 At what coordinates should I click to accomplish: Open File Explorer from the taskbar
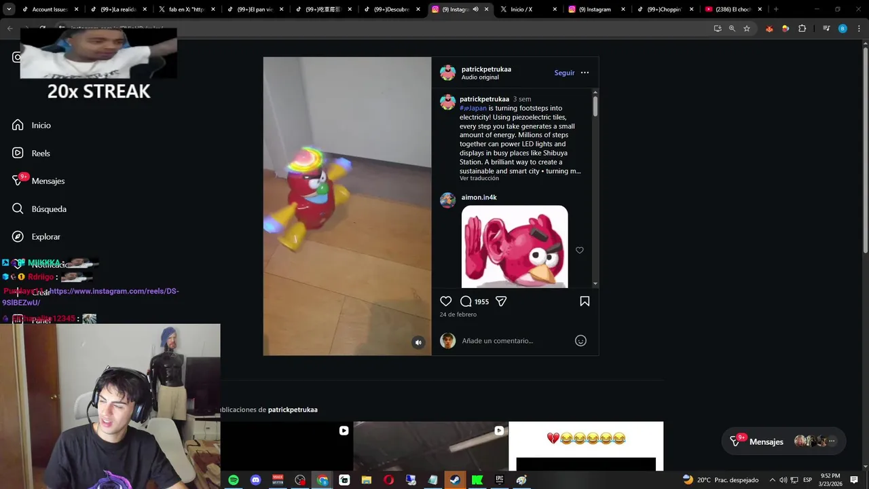(x=367, y=480)
